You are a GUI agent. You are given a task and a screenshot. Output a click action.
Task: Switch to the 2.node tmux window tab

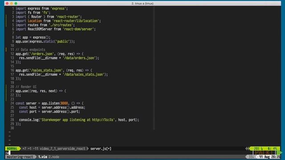[54, 157]
